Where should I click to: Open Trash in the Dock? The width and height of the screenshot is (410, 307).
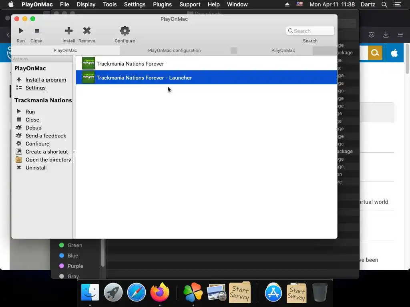320,292
